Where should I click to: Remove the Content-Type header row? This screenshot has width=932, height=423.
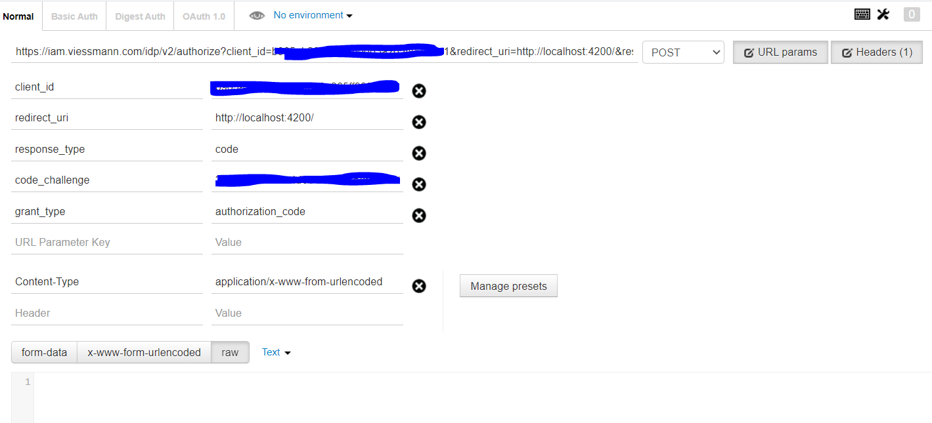(x=419, y=286)
